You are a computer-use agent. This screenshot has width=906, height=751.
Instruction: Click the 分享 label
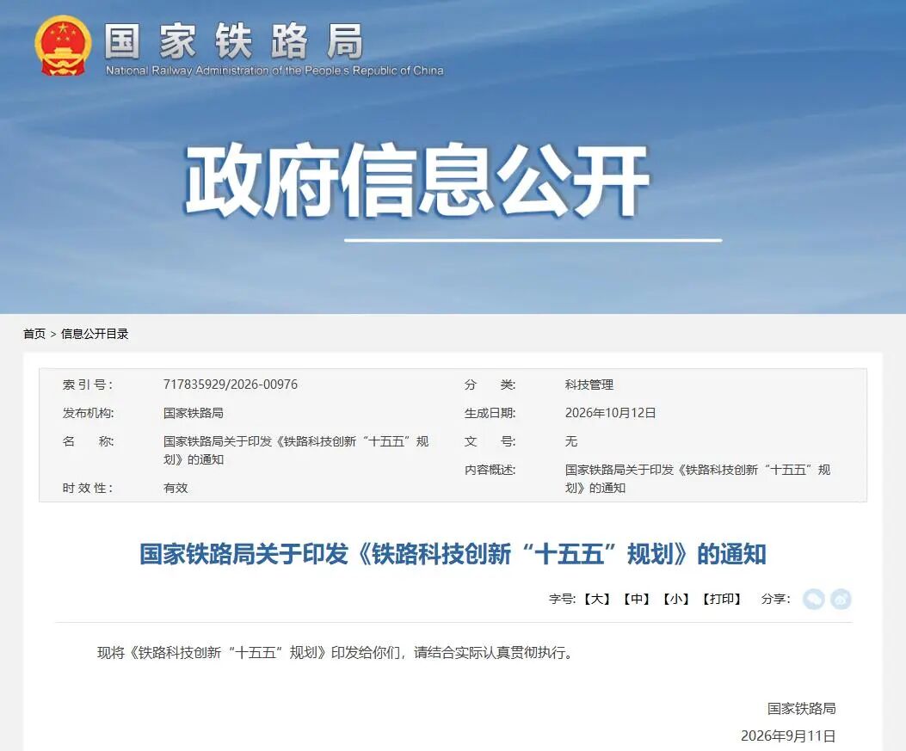tap(775, 599)
